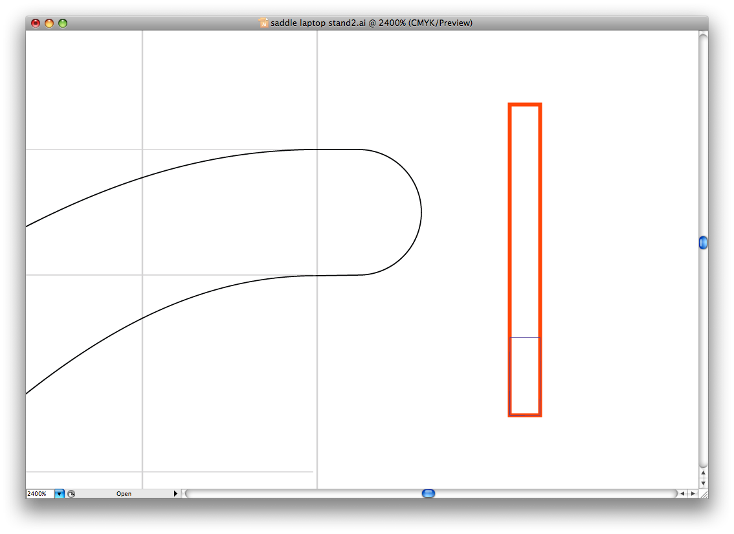
Task: Click the saddle laptop stand2.ai window title
Action: point(372,23)
